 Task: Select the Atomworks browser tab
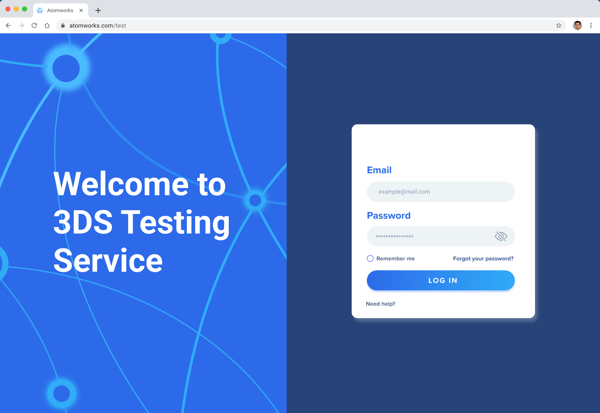click(60, 11)
